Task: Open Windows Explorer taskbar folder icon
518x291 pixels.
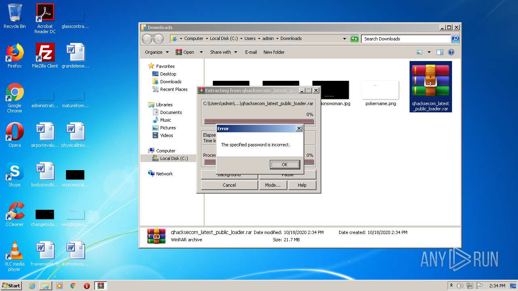Action: pyautogui.click(x=46, y=286)
